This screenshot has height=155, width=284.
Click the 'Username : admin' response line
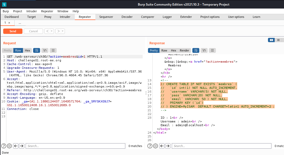click(181, 121)
